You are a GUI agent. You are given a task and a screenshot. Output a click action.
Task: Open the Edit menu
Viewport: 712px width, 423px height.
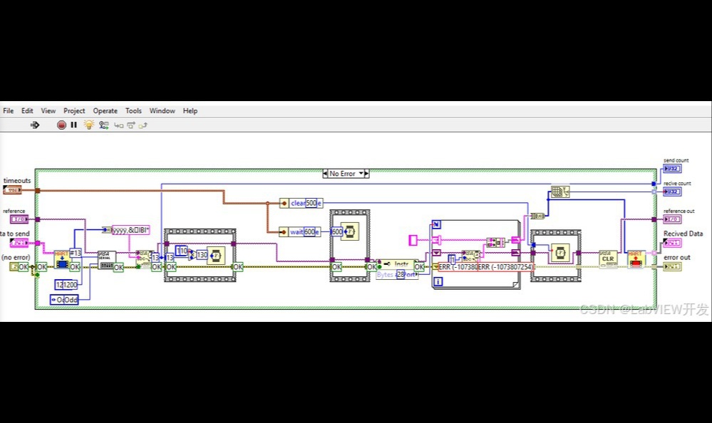click(27, 111)
